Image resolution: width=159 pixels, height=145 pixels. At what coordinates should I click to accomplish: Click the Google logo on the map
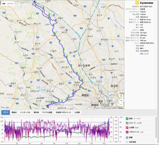click(x=5, y=107)
